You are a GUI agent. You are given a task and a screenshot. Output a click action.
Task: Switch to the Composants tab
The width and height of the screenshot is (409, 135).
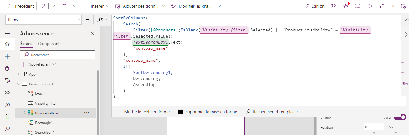click(50, 44)
